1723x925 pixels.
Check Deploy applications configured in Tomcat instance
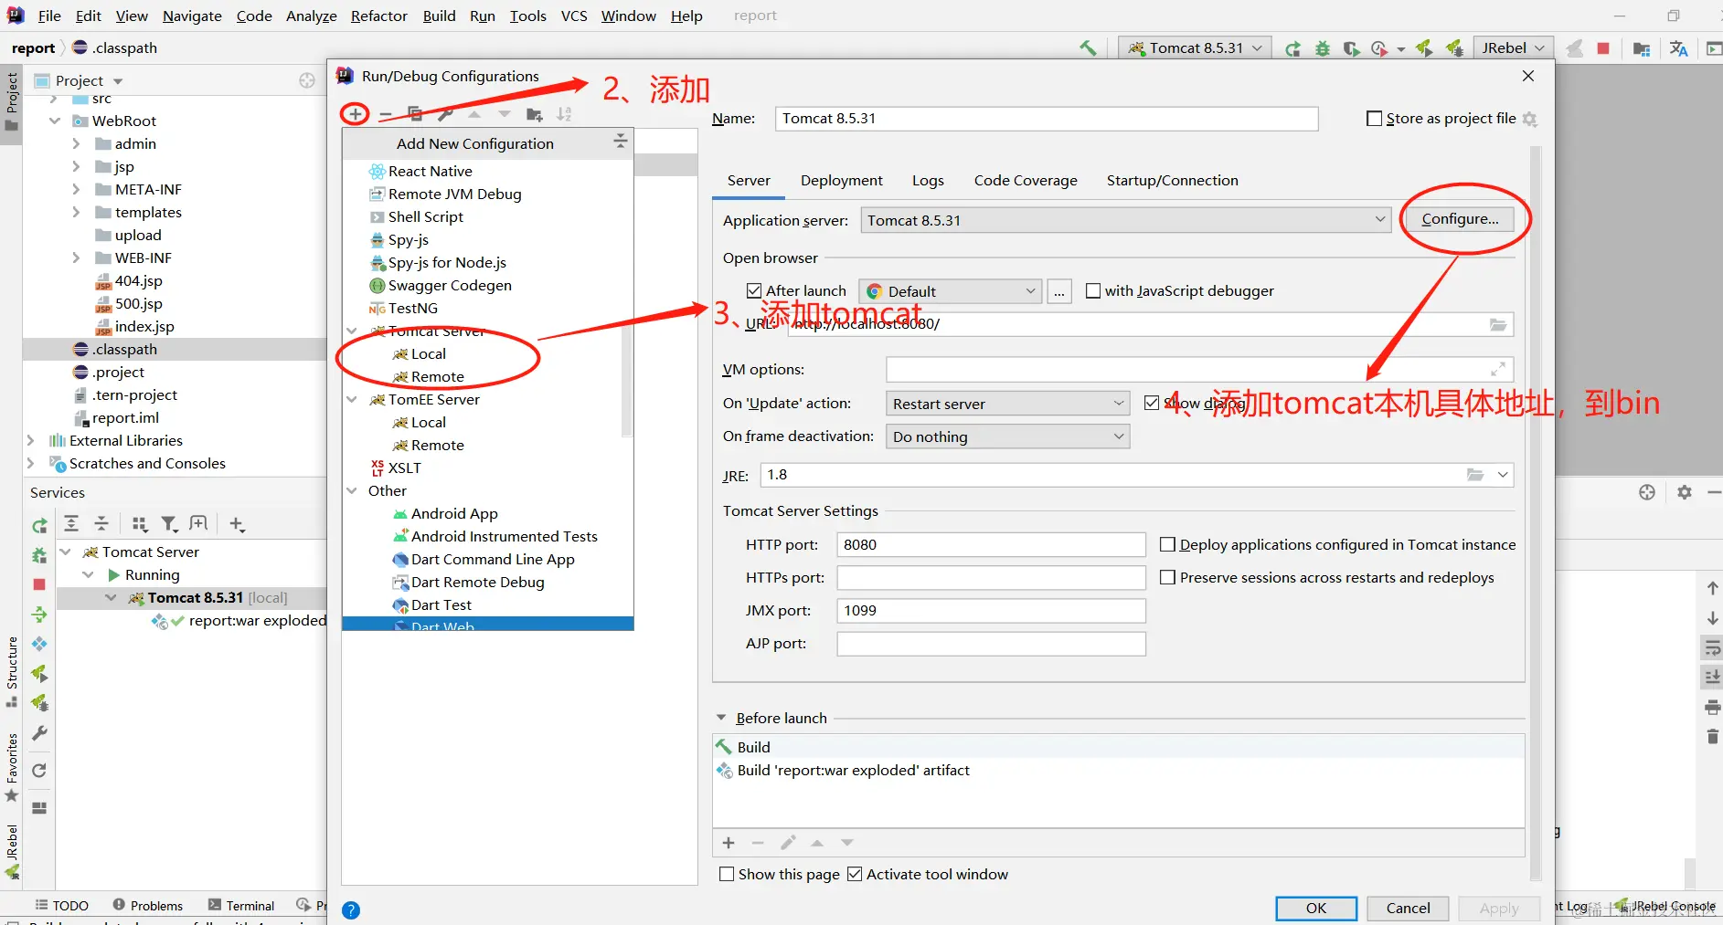(1167, 544)
